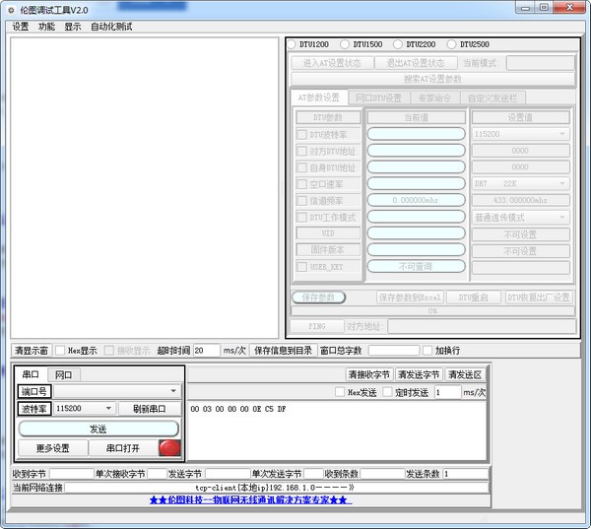
Task: Check the 自身DTU地址 checkbox
Action: pos(302,167)
